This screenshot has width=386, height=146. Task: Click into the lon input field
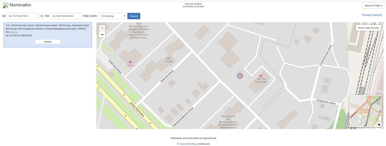coord(66,16)
